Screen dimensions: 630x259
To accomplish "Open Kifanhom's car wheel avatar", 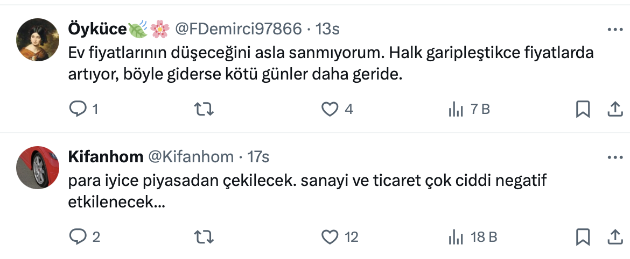I will [37, 167].
